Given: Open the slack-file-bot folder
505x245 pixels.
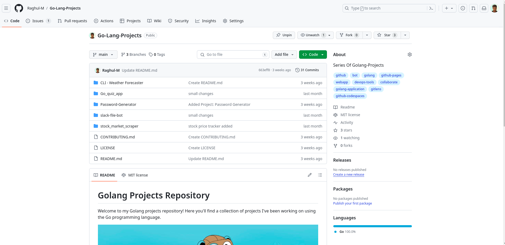Looking at the screenshot, I should (111, 115).
